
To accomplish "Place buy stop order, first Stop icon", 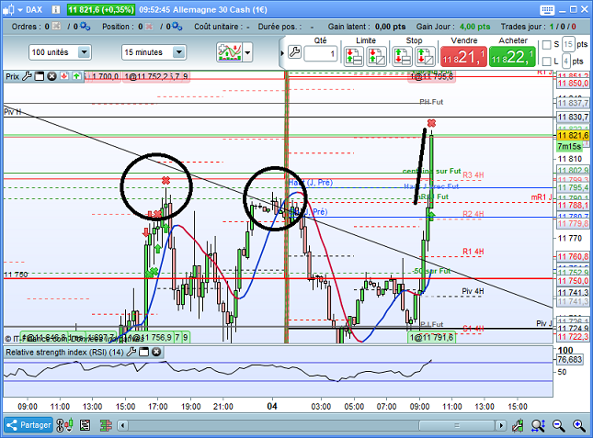I will [x=403, y=56].
